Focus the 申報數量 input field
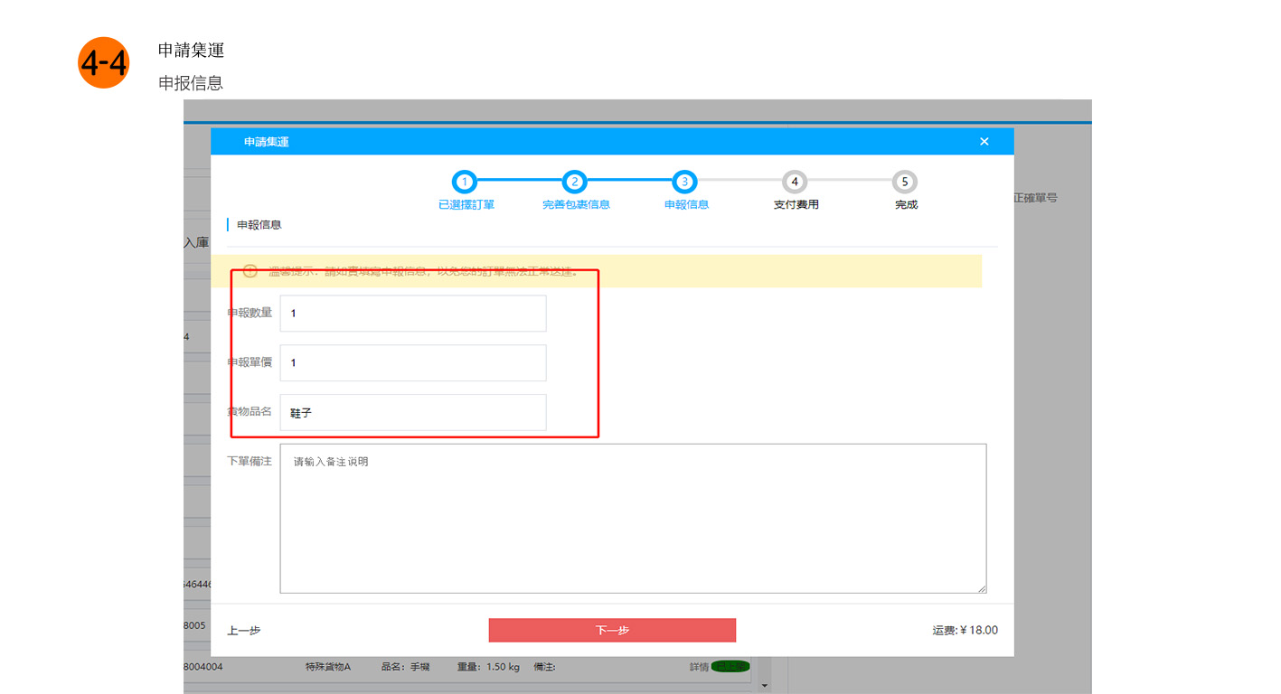This screenshot has height=694, width=1281. pos(412,314)
